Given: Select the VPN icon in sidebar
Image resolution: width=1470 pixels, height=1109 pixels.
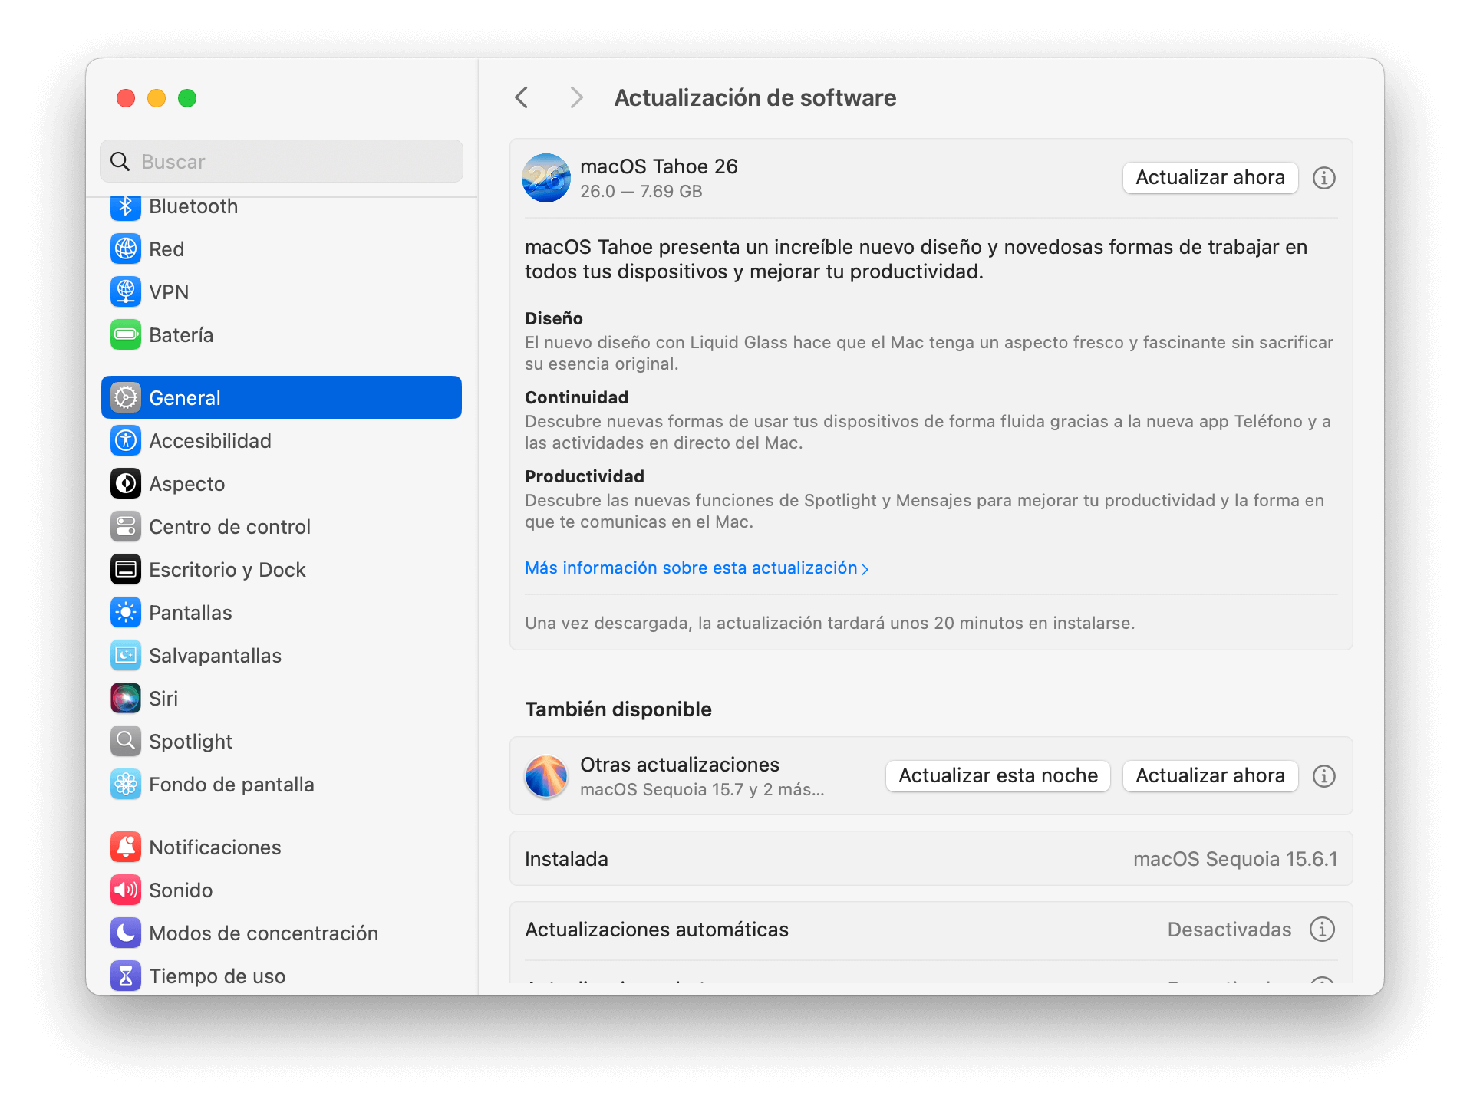Looking at the screenshot, I should coord(126,292).
